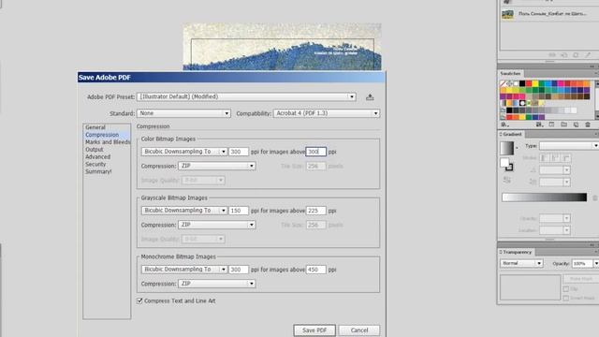Click Grayscale 'images above' field showing 225
Screen dimensions: 599x337
(x=316, y=211)
